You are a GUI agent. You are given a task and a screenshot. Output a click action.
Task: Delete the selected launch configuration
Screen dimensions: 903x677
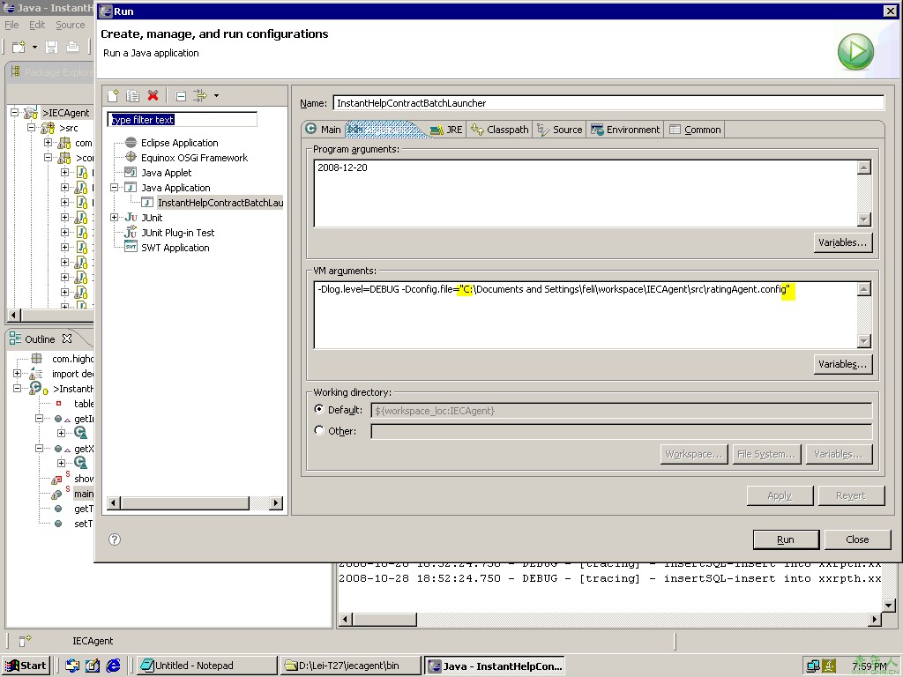pyautogui.click(x=153, y=95)
